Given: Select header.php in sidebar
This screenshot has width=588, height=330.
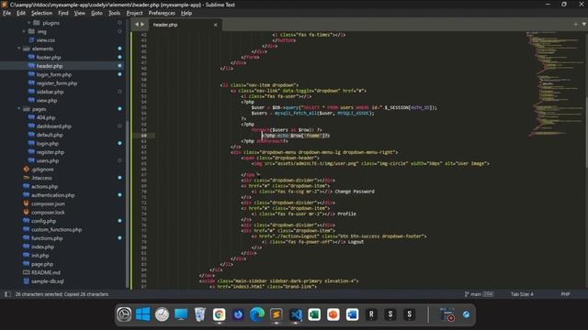Looking at the screenshot, I should (x=50, y=66).
